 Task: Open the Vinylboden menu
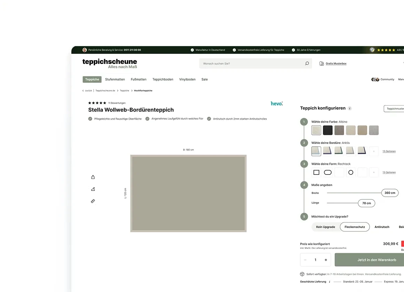tap(187, 80)
